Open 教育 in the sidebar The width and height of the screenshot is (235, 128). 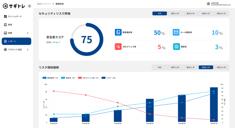(10, 25)
